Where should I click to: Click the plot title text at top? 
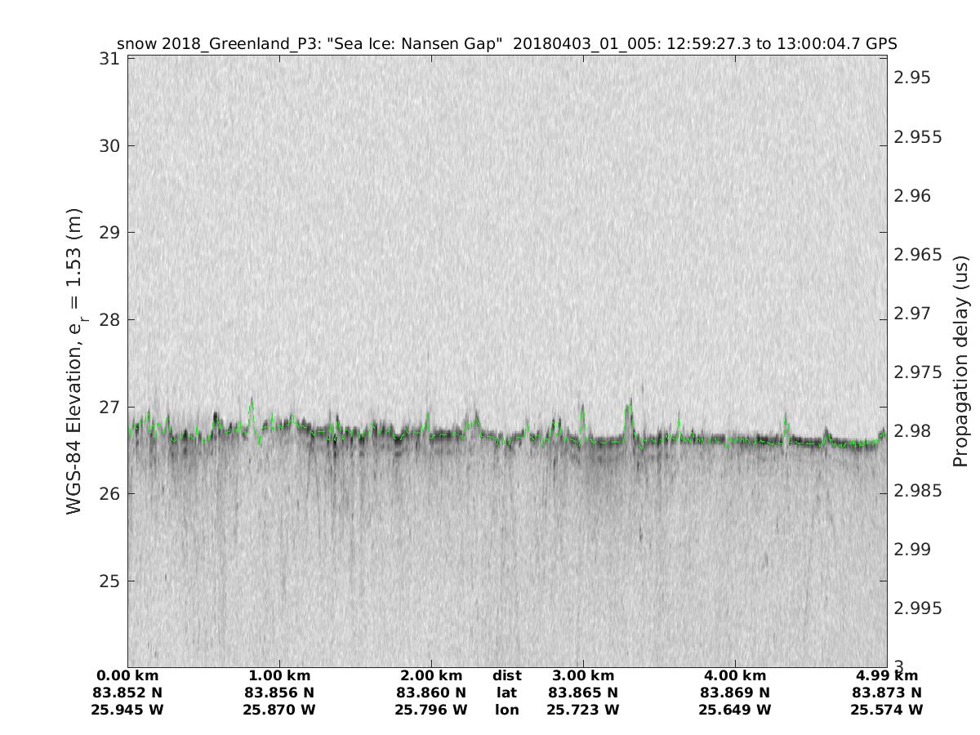(507, 43)
